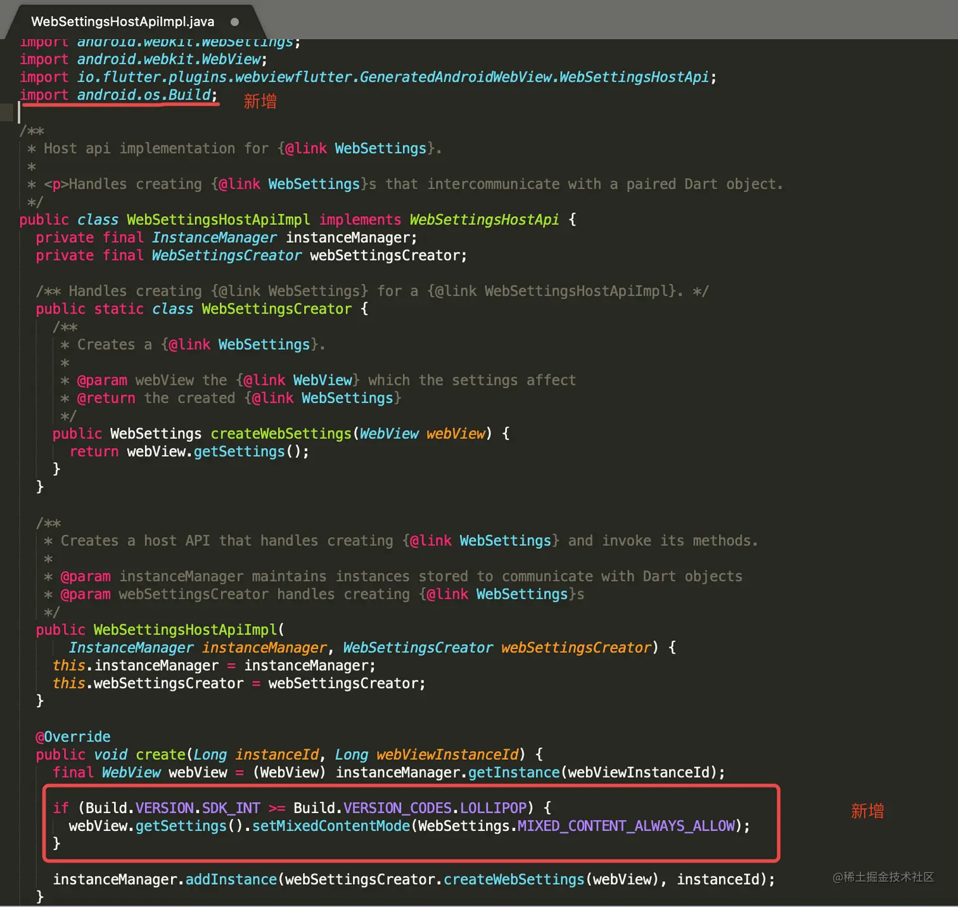The height and width of the screenshot is (907, 958).
Task: Click the "@param webView" Javadoc line
Action: 318,380
